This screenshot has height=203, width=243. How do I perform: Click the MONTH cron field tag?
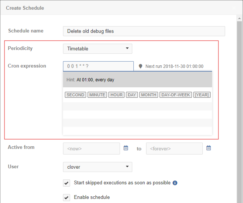pyautogui.click(x=149, y=95)
